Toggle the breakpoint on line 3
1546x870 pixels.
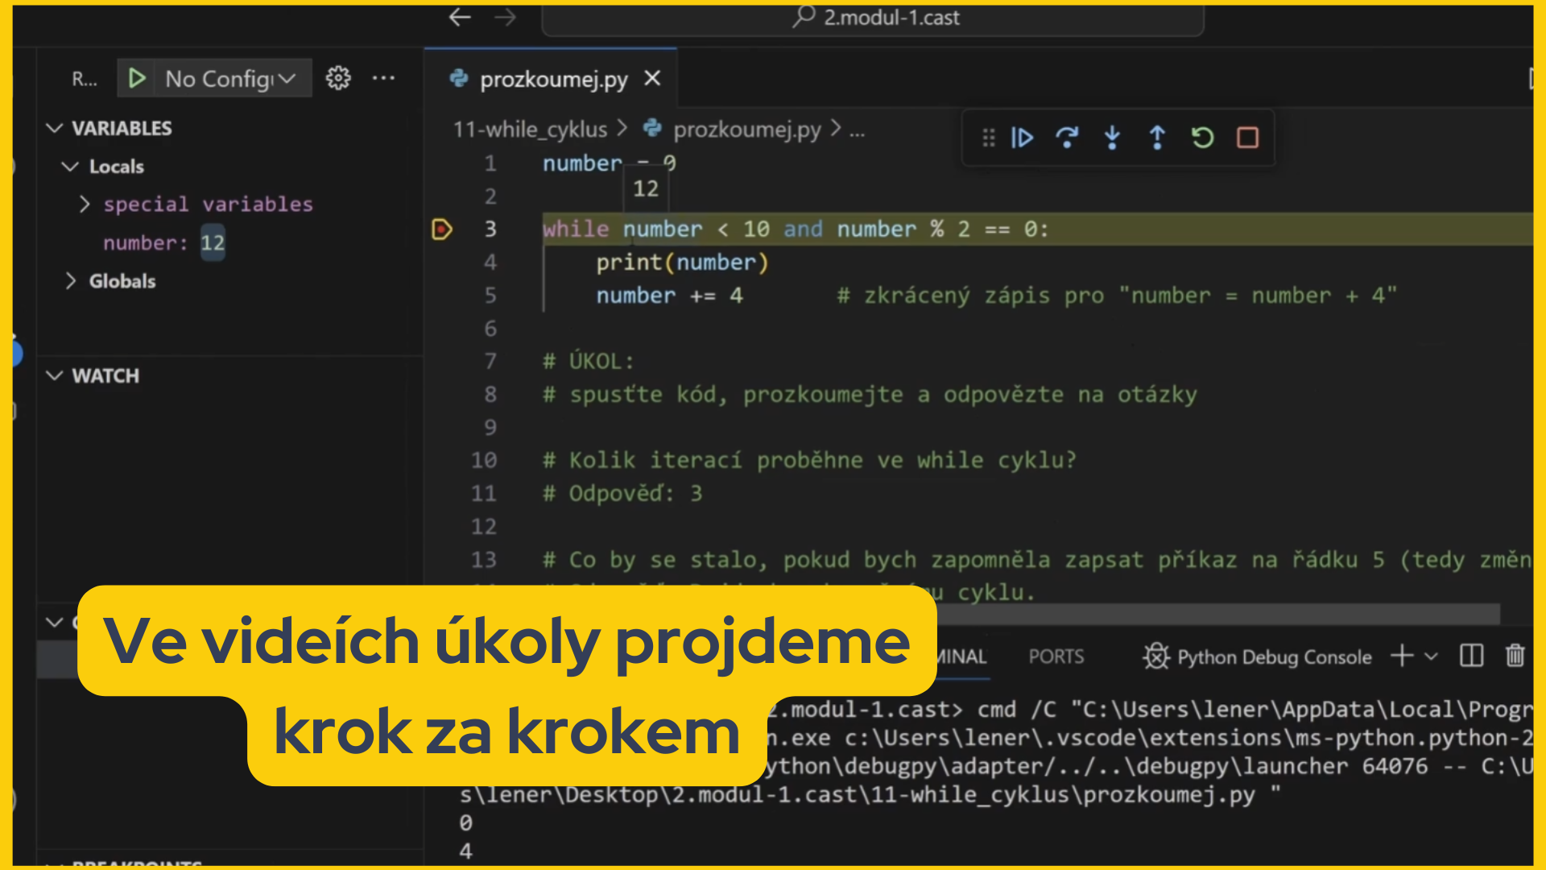(442, 230)
